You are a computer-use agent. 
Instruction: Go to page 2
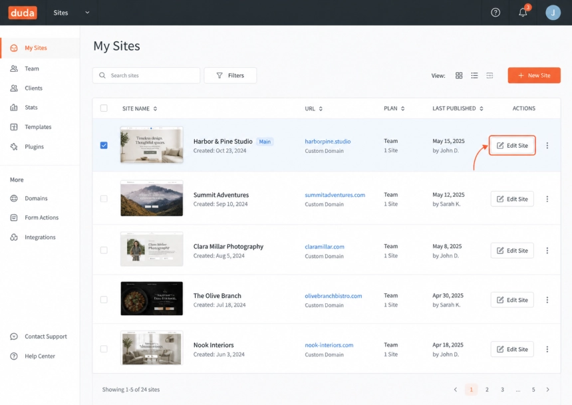(x=487, y=389)
